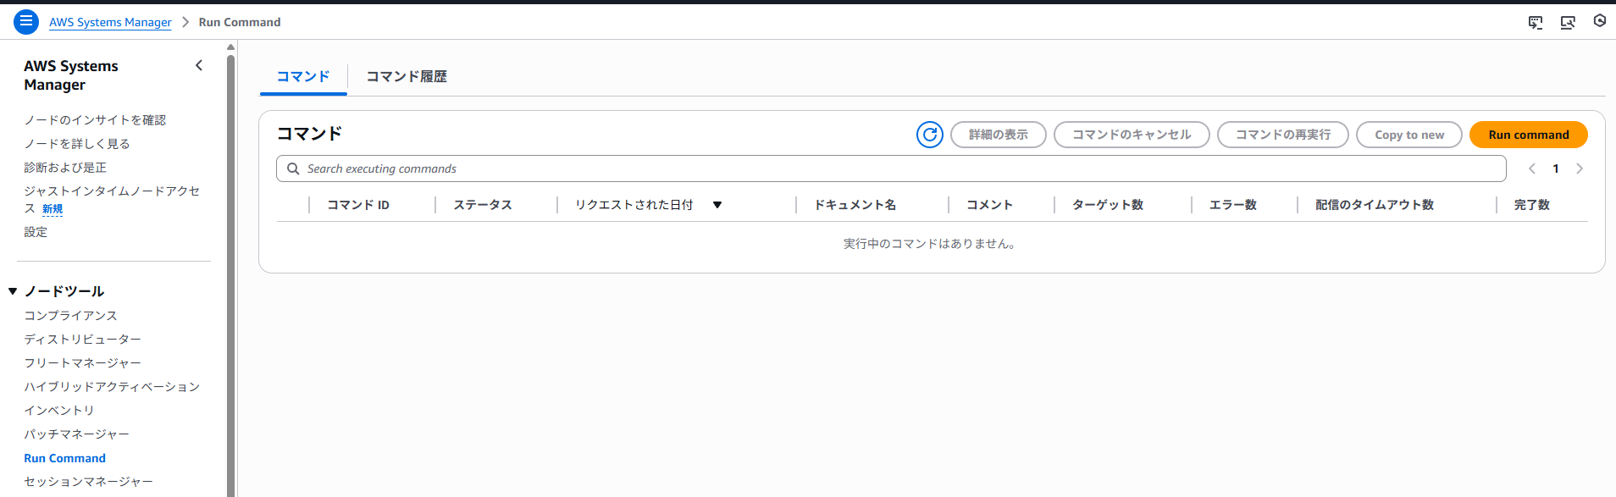Click the search magnifier icon

pyautogui.click(x=293, y=168)
